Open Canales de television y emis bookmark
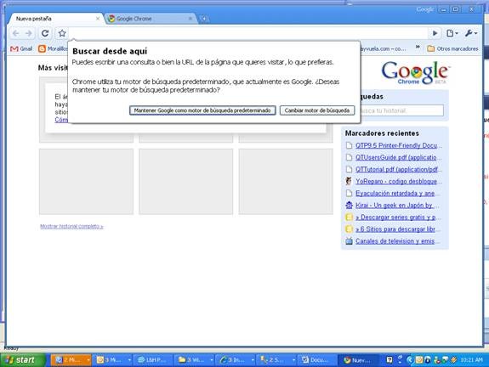Screen dimensions: 489x367 [x=396, y=241]
